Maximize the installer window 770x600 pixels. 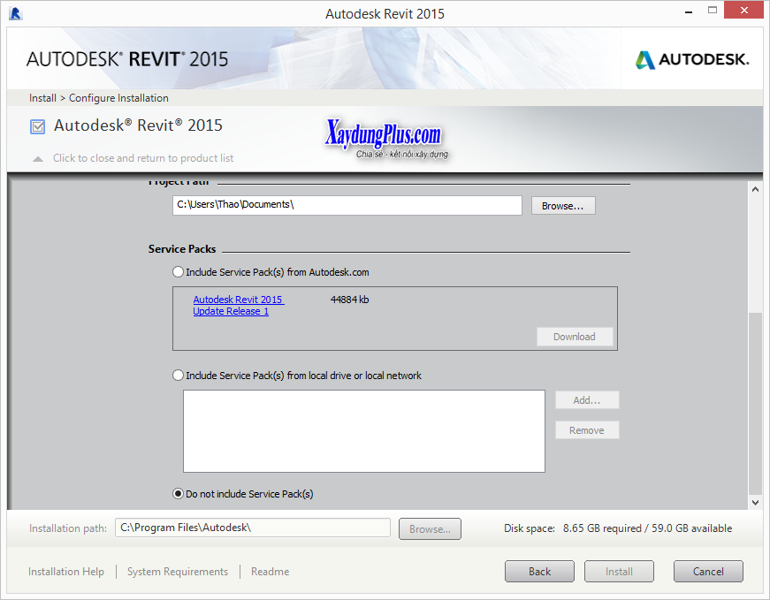click(x=713, y=11)
